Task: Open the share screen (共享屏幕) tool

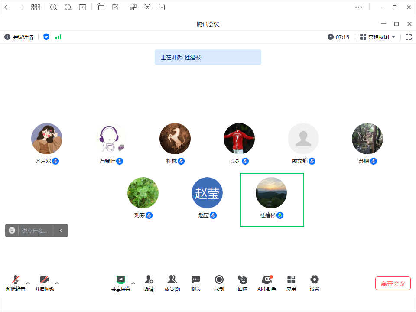Action: point(120,283)
